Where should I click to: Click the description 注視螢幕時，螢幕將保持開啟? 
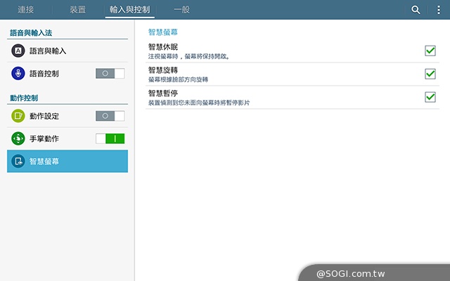(x=189, y=56)
